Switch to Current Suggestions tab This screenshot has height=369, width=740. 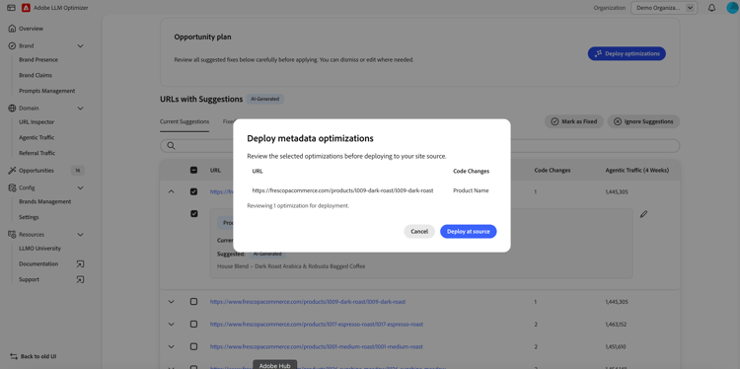[185, 121]
